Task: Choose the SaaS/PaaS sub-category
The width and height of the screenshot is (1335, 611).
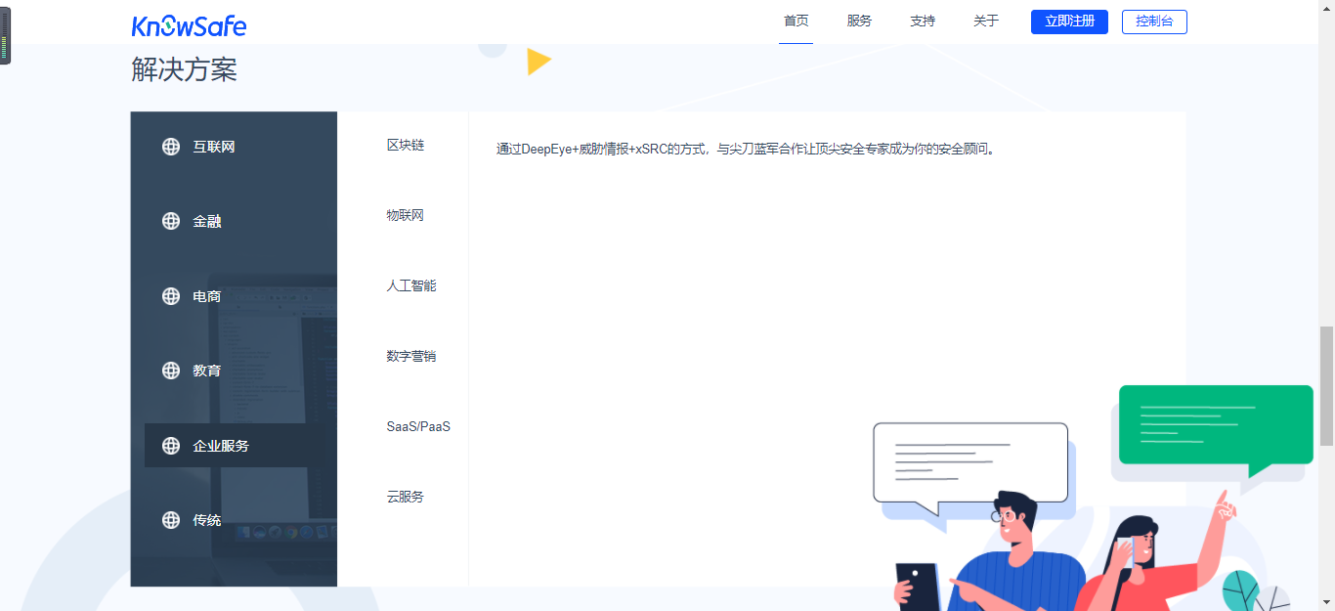Action: coord(418,426)
